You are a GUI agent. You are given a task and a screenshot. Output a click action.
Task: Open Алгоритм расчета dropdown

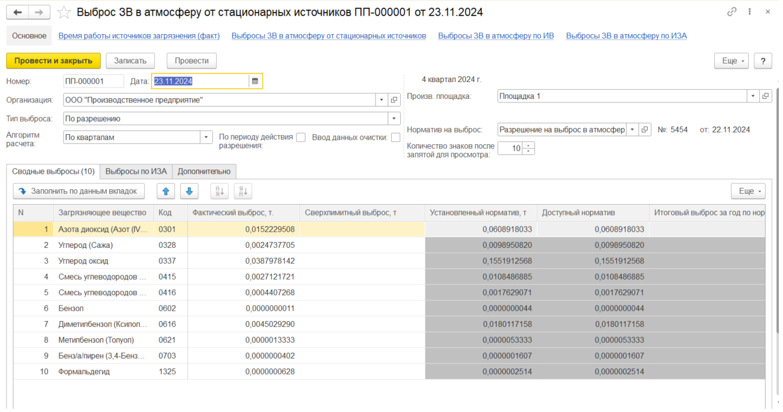[x=207, y=137]
